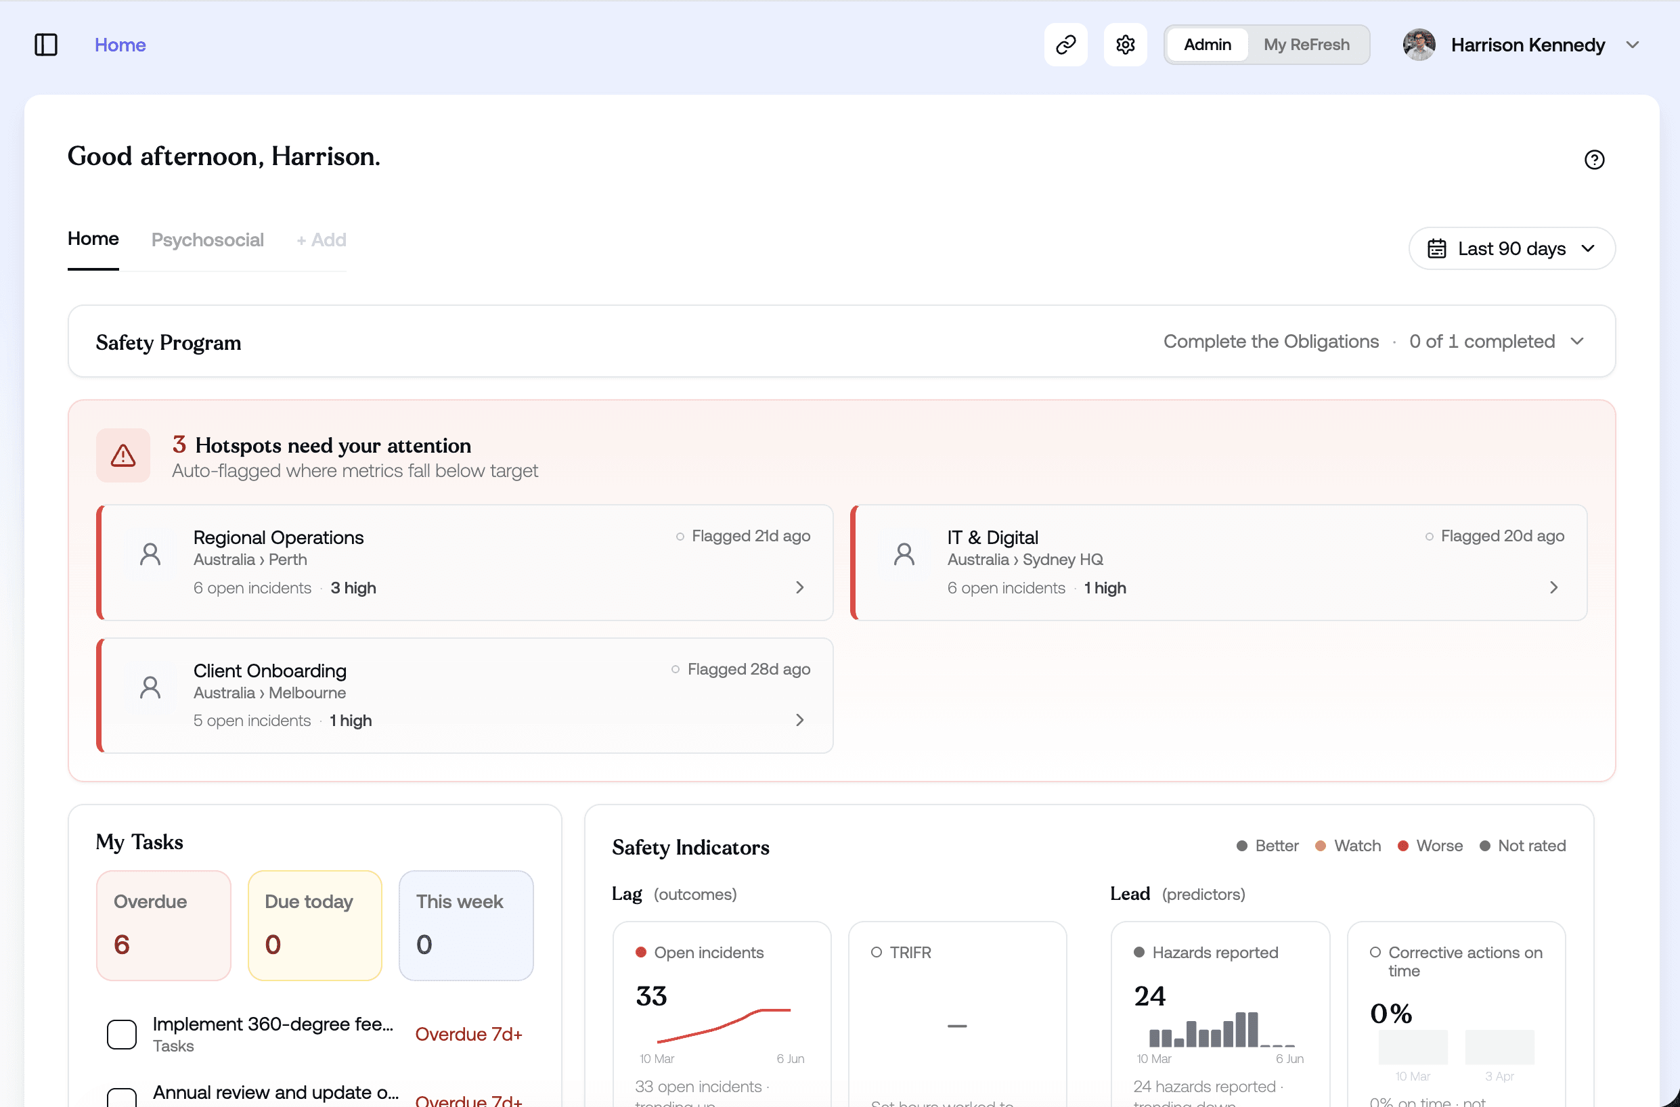Click 'Flagged 20d ago' label

pos(1503,536)
